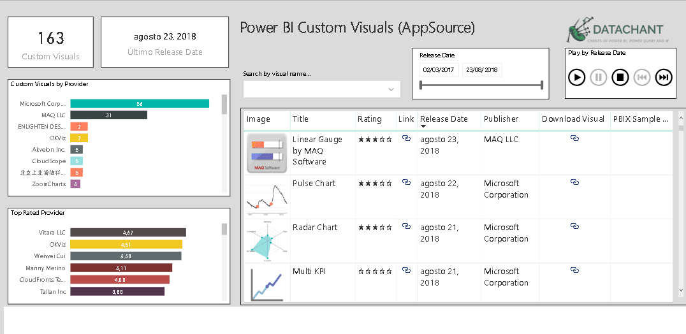Download the Multi KPI visual
This screenshot has height=334, width=686.
[x=575, y=270]
